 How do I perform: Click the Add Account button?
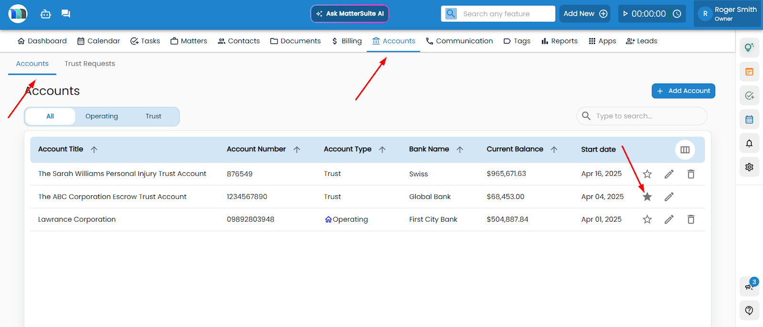[683, 91]
